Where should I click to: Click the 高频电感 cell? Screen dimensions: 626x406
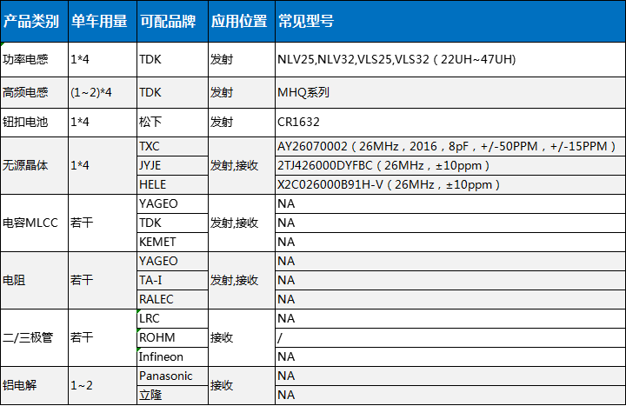coord(34,93)
